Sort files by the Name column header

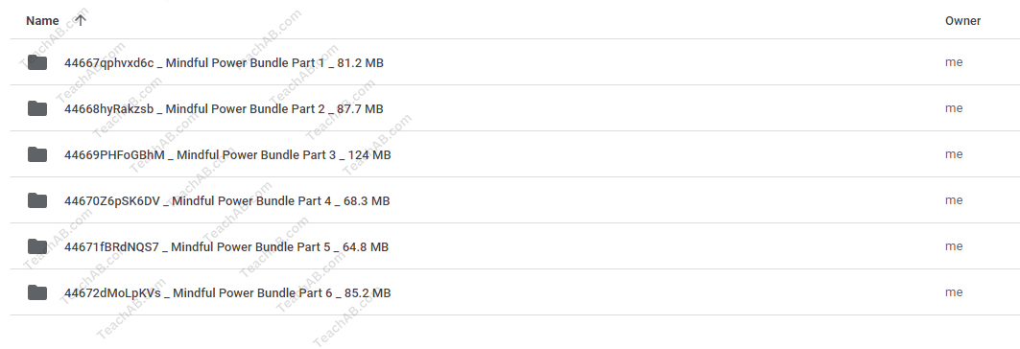(42, 21)
